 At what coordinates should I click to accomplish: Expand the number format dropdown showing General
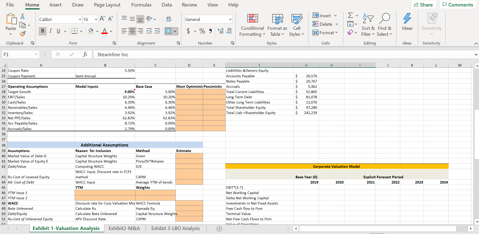tap(230, 19)
